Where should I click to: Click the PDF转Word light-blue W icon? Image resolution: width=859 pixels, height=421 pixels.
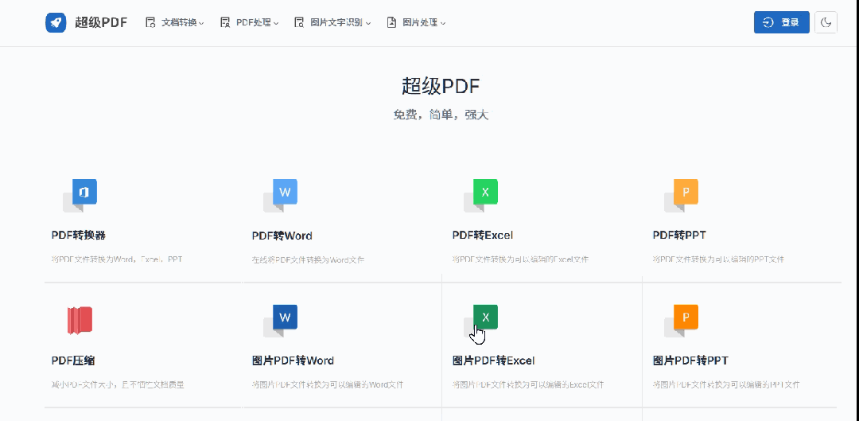pos(281,196)
